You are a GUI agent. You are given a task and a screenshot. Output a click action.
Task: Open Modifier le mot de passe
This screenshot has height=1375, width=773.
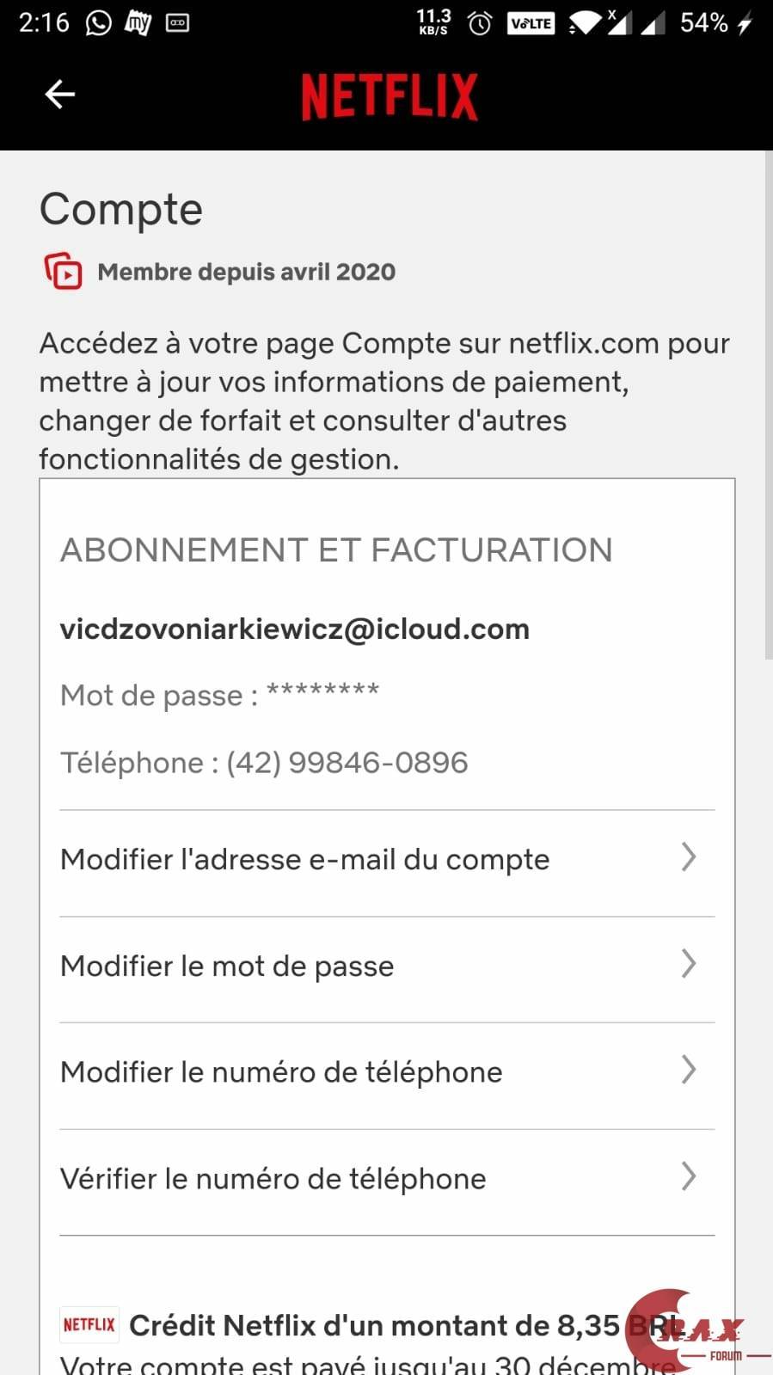227,967
